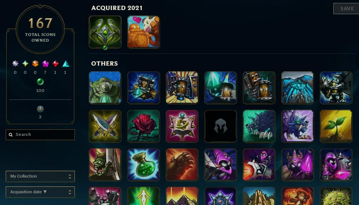Select the pixel poro with heart icon
Viewport: 359px width, 205px height.
coord(144,32)
